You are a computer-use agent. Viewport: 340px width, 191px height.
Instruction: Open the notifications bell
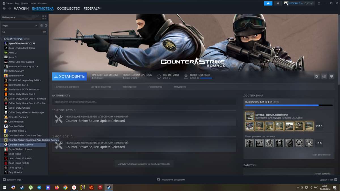278,3
